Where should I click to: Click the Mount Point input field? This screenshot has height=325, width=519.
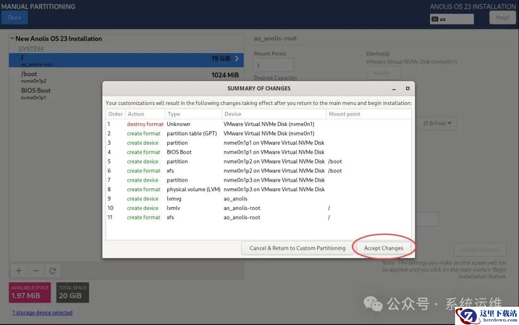(273, 65)
